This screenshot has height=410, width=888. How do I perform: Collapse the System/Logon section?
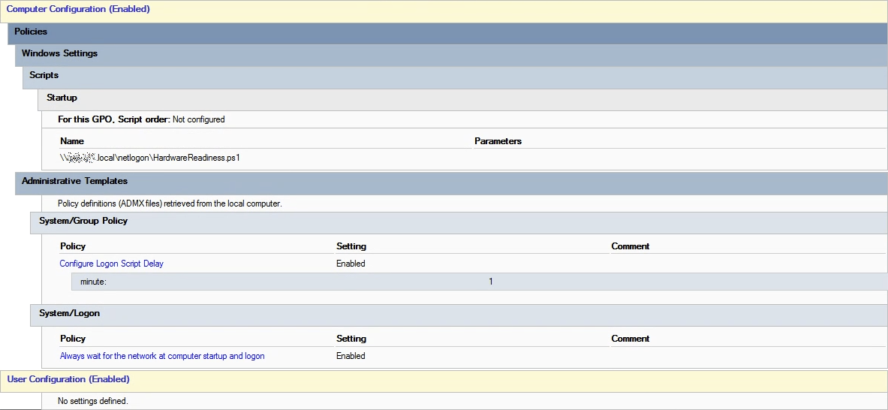click(x=69, y=313)
